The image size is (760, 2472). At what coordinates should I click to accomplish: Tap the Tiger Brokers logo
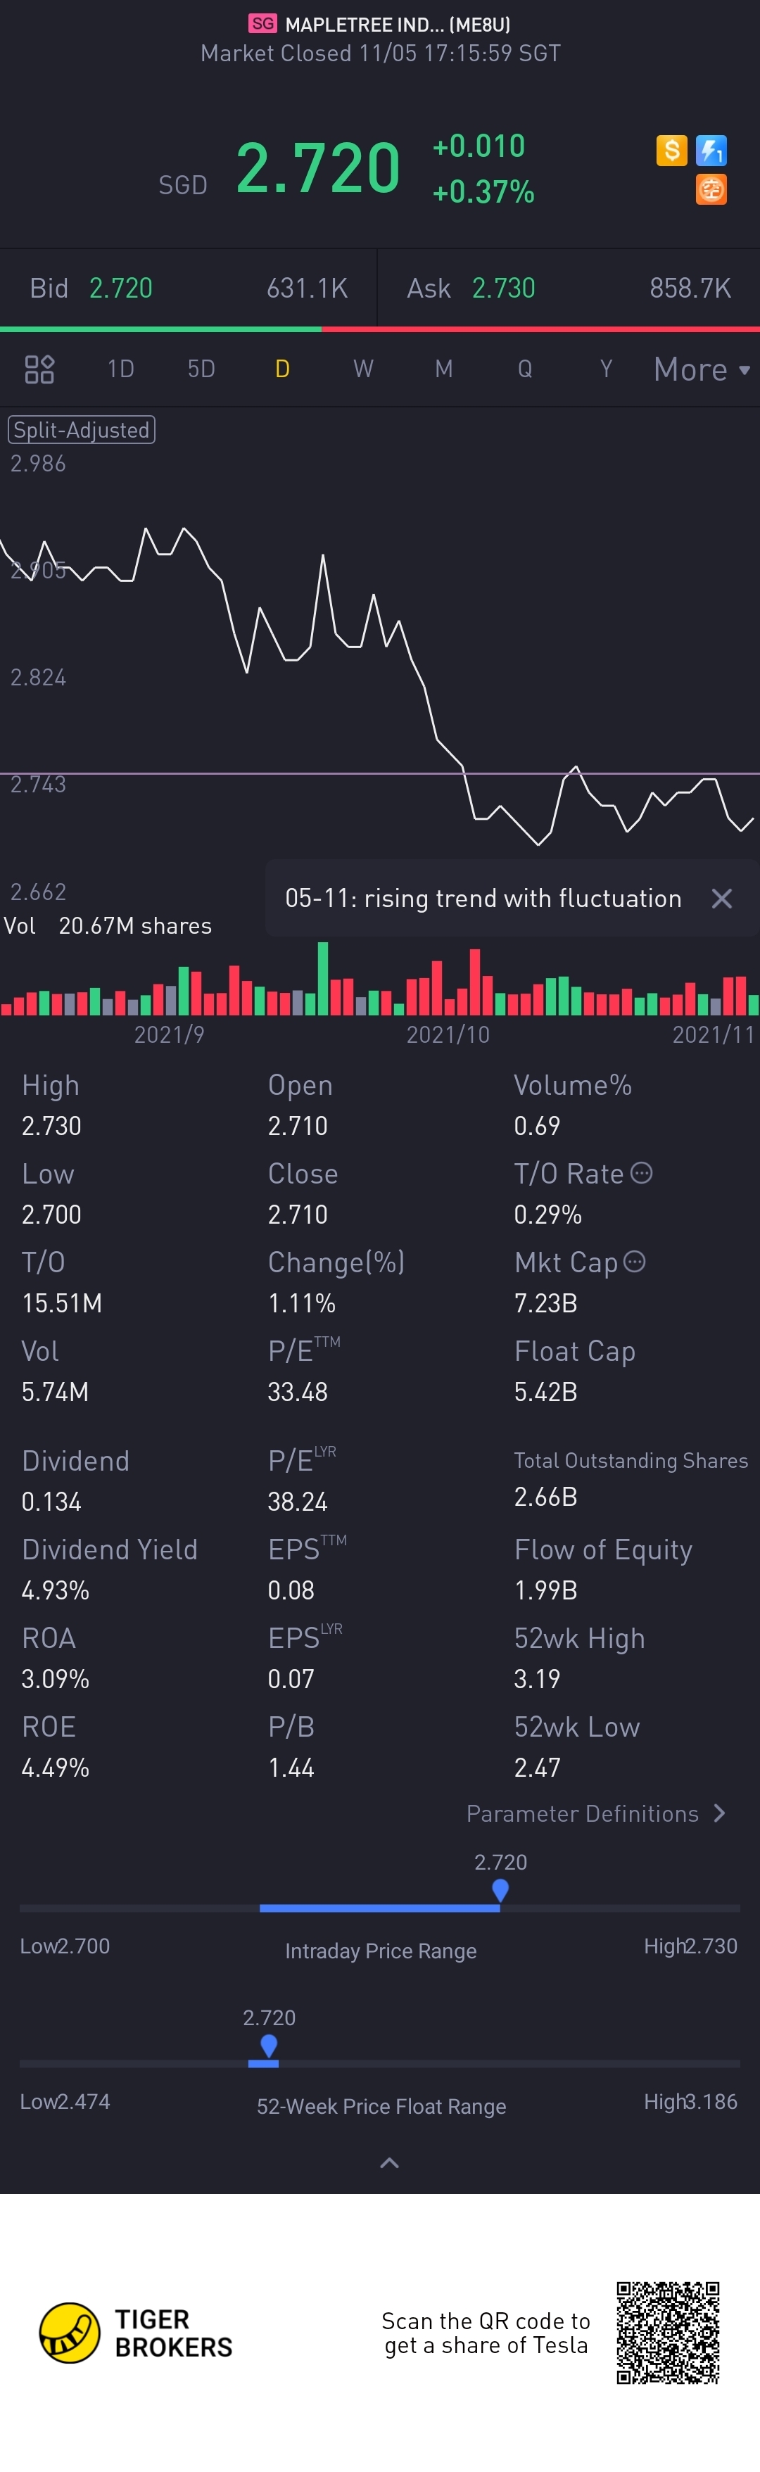[x=69, y=2333]
